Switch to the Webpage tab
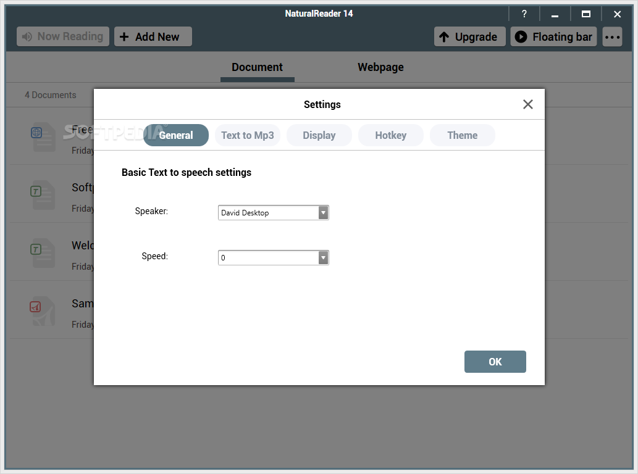 [x=380, y=67]
